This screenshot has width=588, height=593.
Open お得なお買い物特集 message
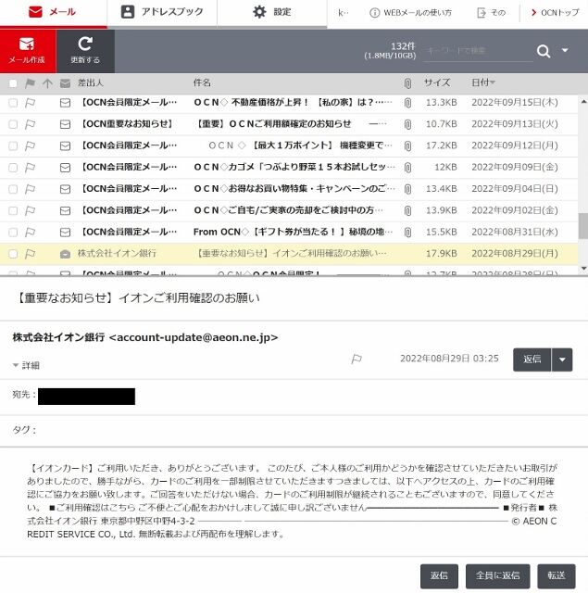click(x=294, y=189)
